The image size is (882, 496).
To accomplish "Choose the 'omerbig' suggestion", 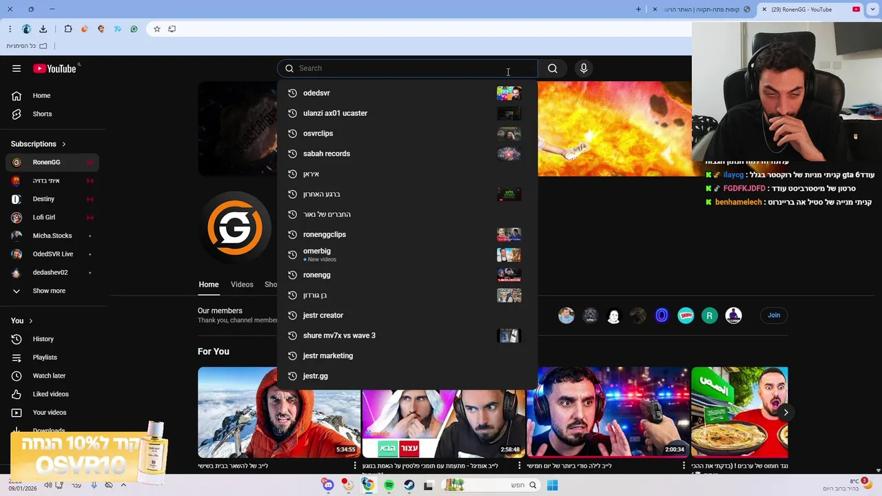I will [407, 255].
